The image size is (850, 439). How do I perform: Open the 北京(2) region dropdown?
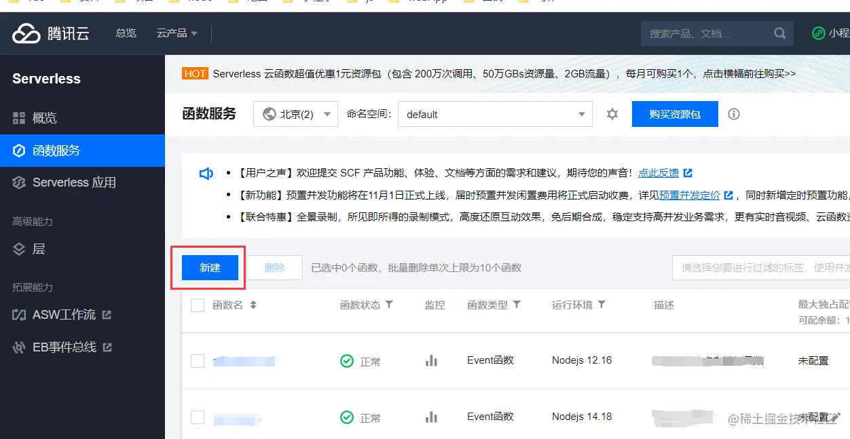(x=295, y=114)
